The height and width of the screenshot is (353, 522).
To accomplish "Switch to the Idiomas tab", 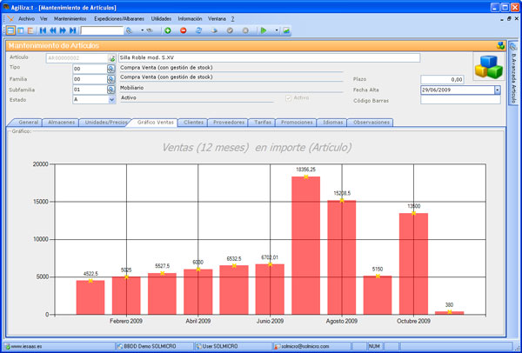I will pyautogui.click(x=332, y=123).
